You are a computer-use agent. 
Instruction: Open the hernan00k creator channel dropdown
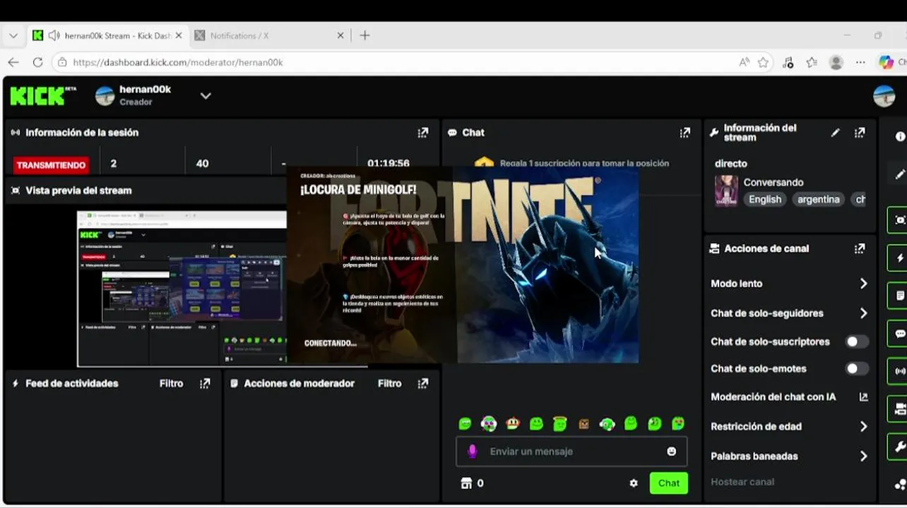[206, 96]
